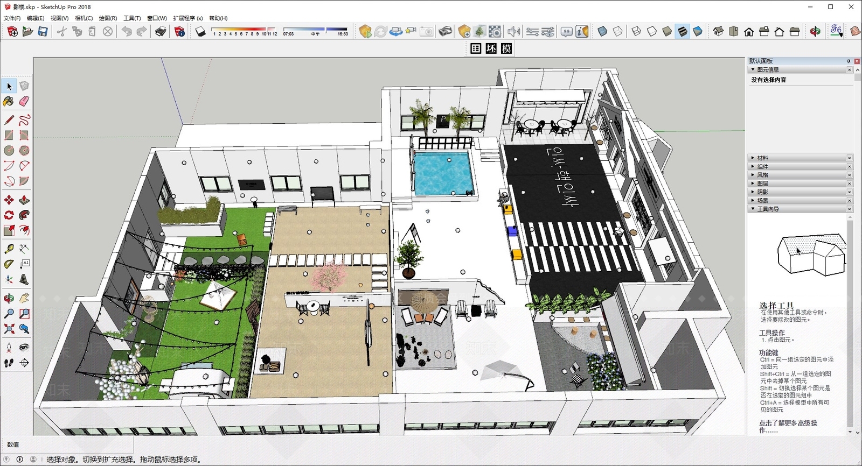Screen dimensions: 862x466
Task: Choose the Protractor tool
Action: click(x=9, y=264)
